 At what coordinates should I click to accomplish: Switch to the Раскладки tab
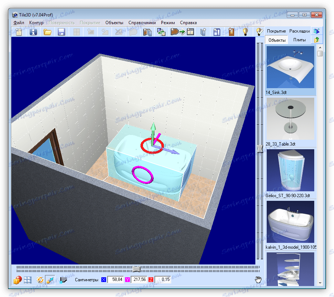click(300, 31)
